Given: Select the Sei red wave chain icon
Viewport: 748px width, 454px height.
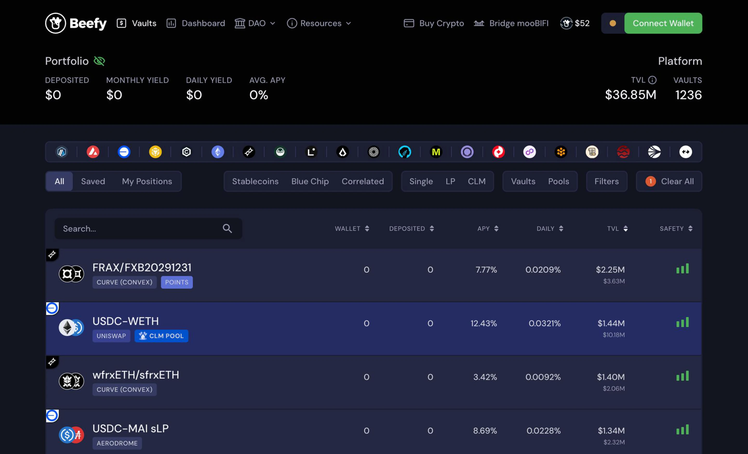Looking at the screenshot, I should coord(623,152).
